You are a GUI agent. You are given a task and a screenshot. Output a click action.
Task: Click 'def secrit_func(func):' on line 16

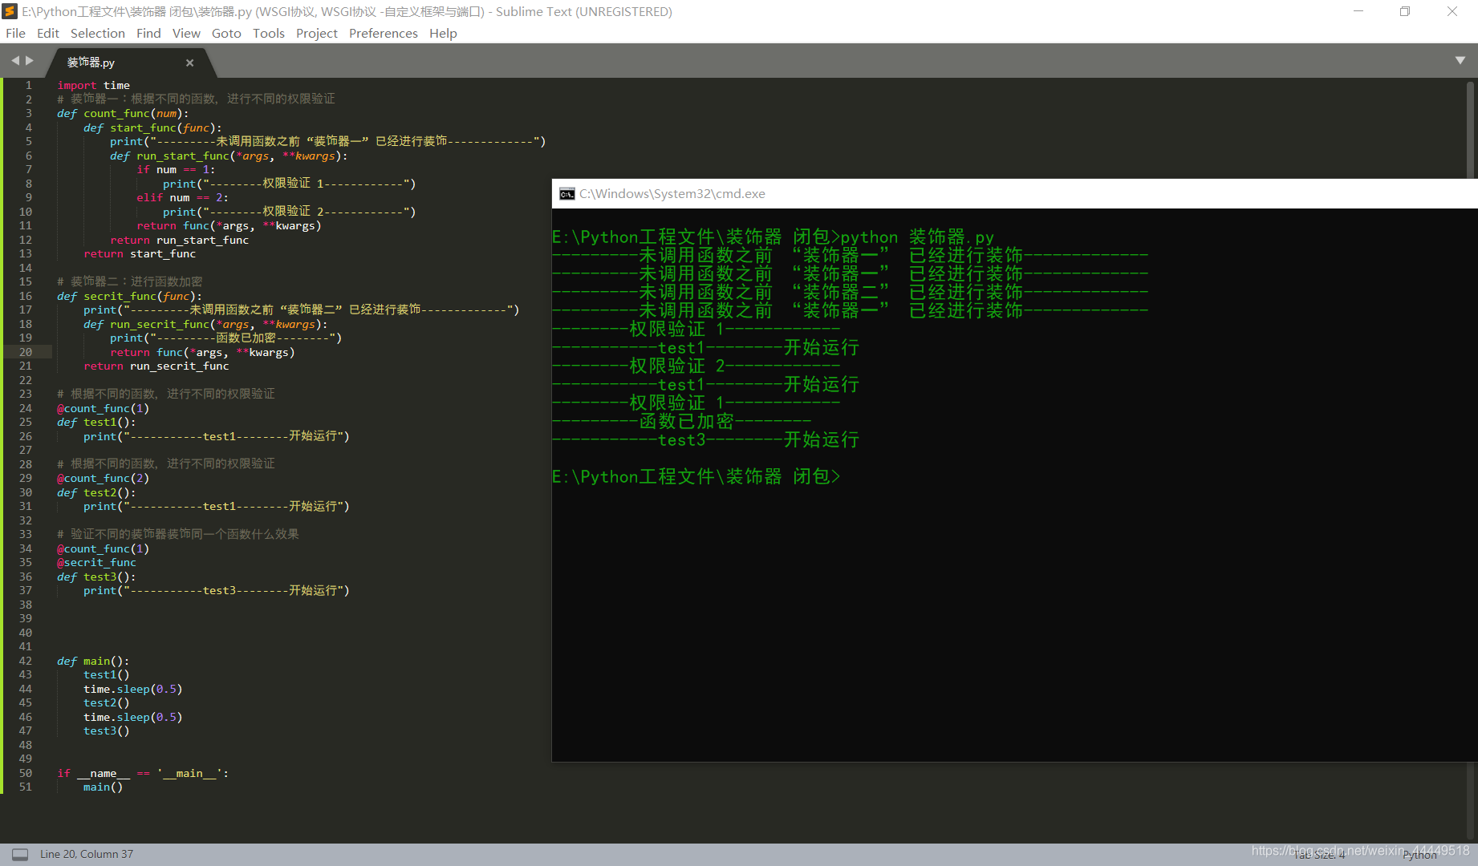tap(129, 296)
